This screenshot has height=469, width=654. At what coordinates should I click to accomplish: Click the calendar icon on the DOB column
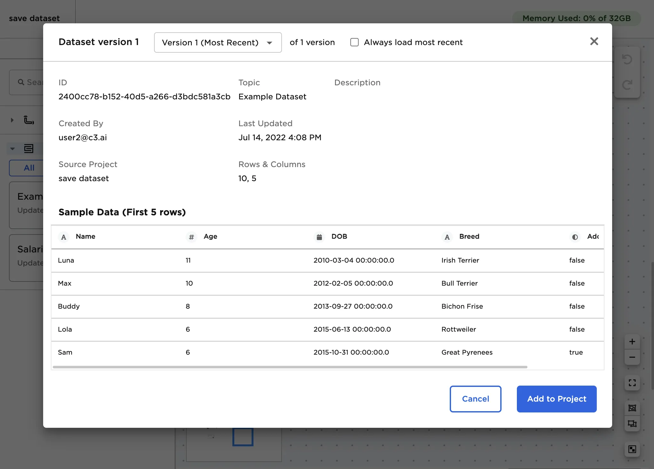tap(319, 237)
